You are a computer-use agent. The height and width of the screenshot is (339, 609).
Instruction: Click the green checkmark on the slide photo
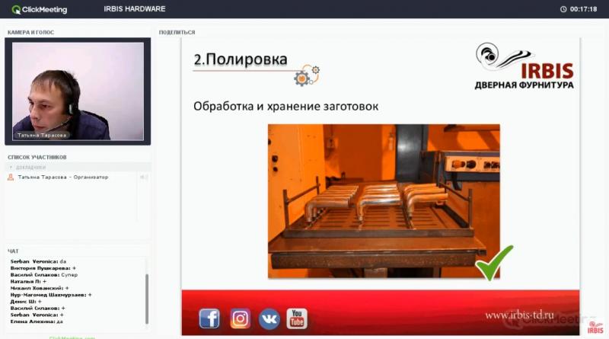(x=494, y=263)
